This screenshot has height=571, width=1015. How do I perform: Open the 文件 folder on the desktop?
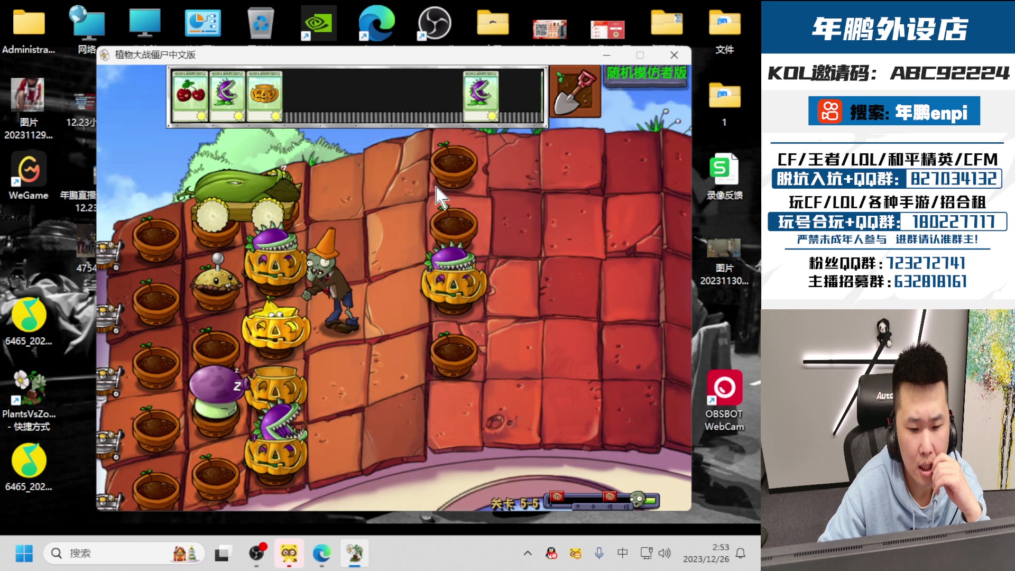click(x=724, y=31)
